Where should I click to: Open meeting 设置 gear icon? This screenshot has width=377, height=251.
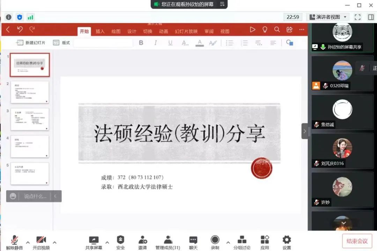click(287, 240)
